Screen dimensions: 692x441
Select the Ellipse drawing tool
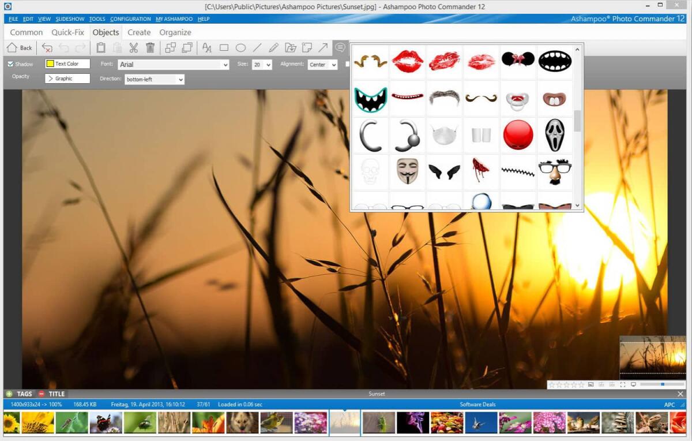point(240,48)
